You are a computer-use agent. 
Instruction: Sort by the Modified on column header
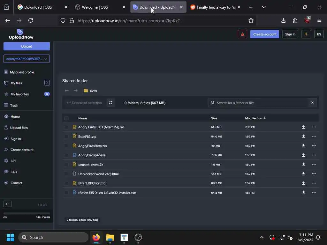tap(255, 118)
